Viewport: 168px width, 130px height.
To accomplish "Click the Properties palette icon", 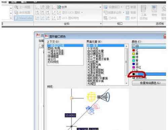I will (x=154, y=11).
